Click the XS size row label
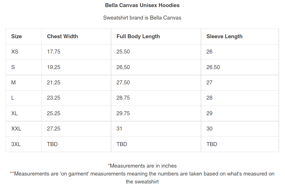This screenshot has width=285, height=186. (x=15, y=52)
